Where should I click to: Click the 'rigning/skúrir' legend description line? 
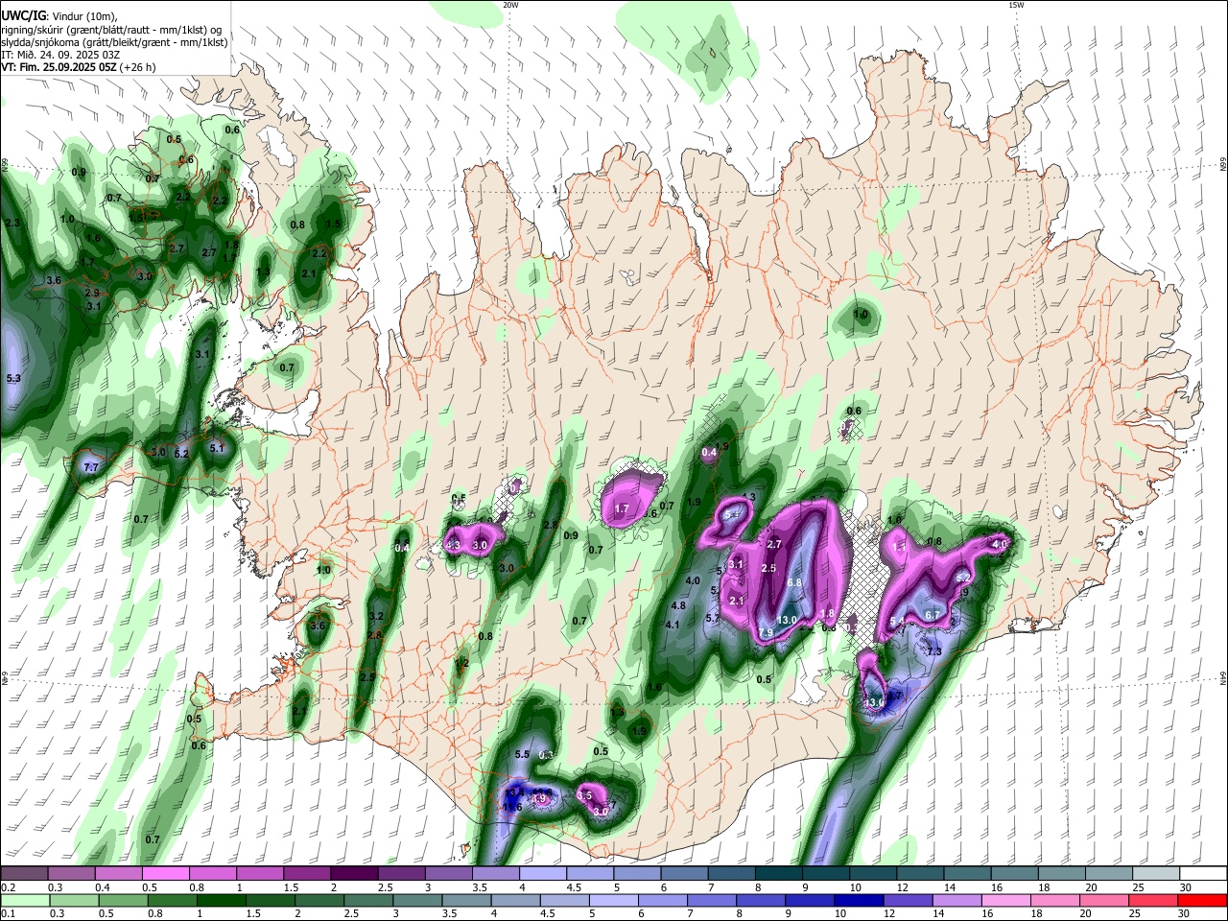click(111, 30)
